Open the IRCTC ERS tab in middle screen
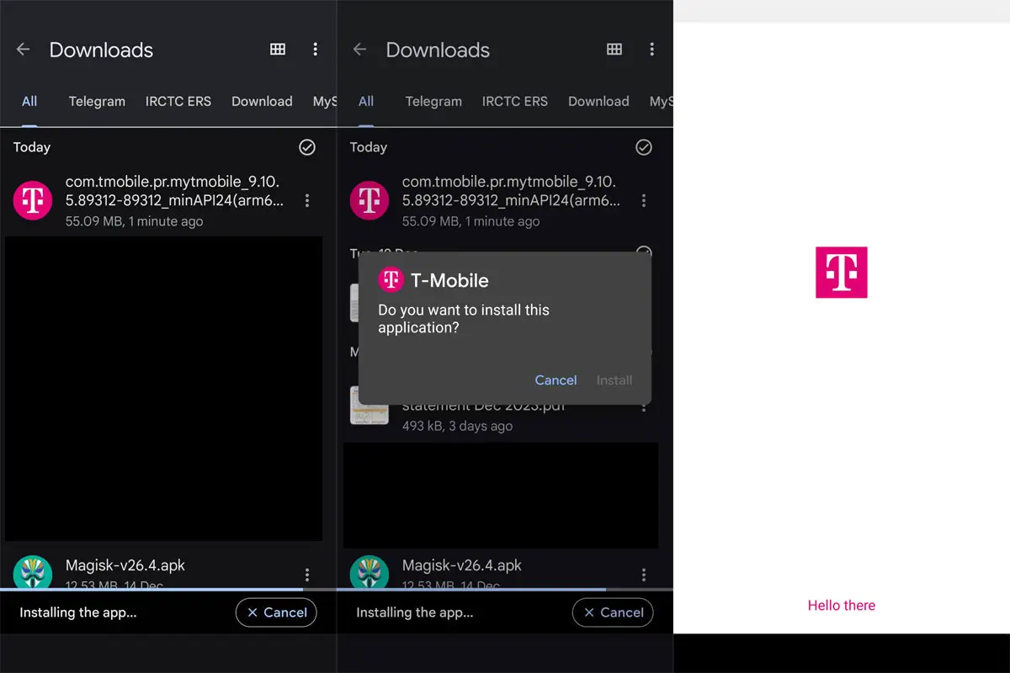The image size is (1010, 673). 515,102
